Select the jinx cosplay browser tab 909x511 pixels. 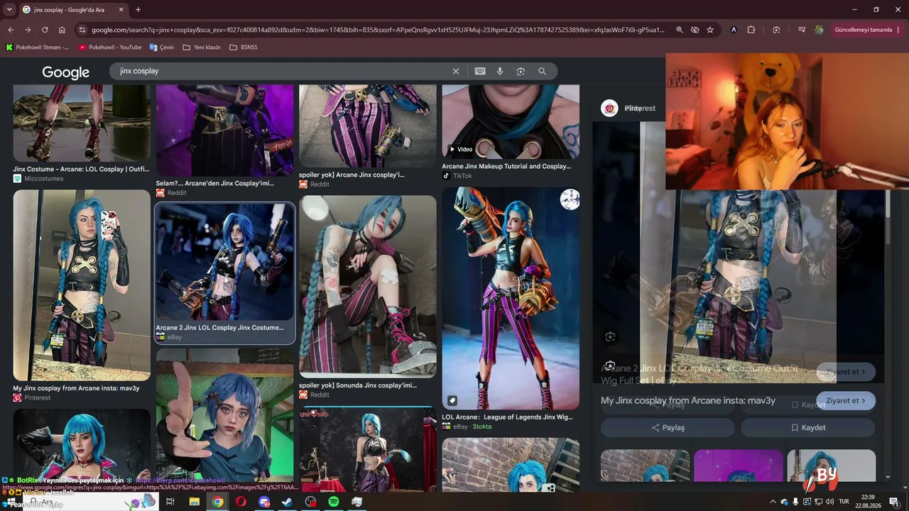[73, 10]
